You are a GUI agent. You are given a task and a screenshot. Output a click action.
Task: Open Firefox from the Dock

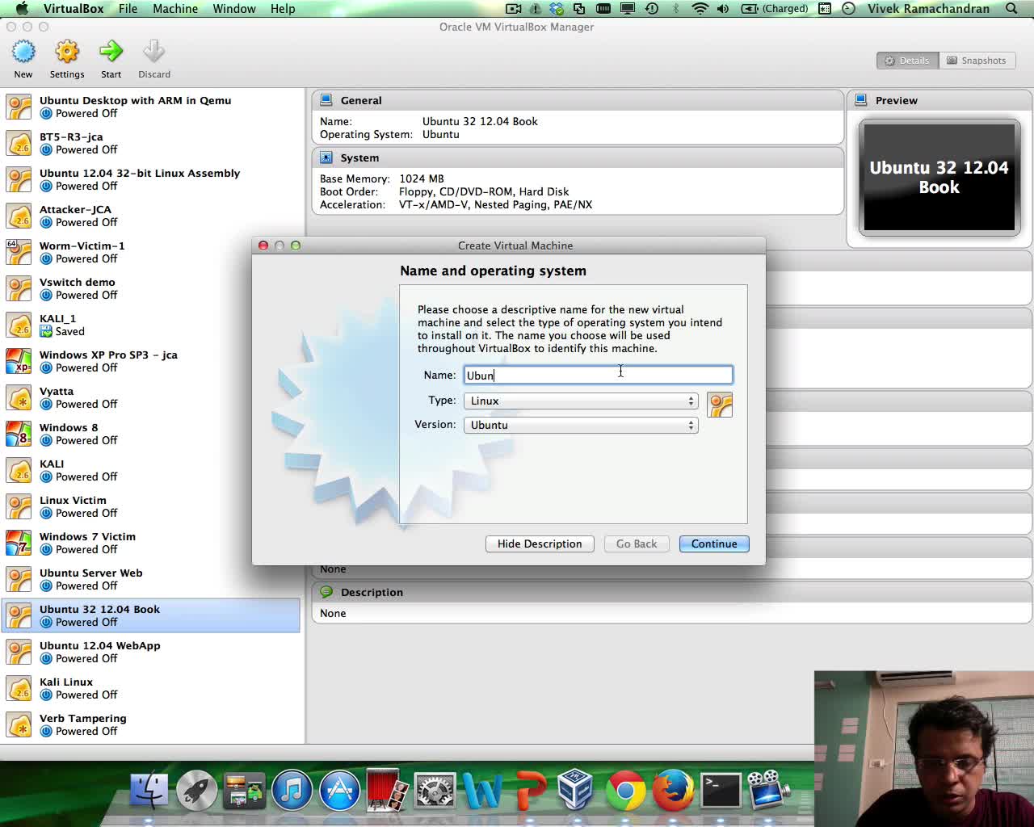pyautogui.click(x=673, y=790)
